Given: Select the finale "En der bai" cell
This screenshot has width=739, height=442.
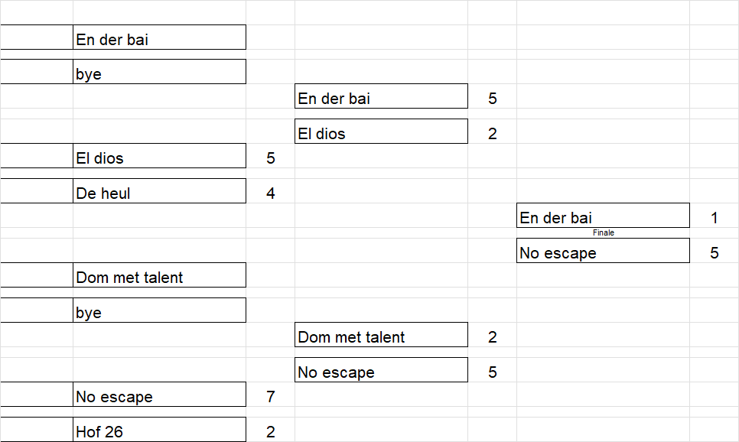Looking at the screenshot, I should (x=604, y=216).
